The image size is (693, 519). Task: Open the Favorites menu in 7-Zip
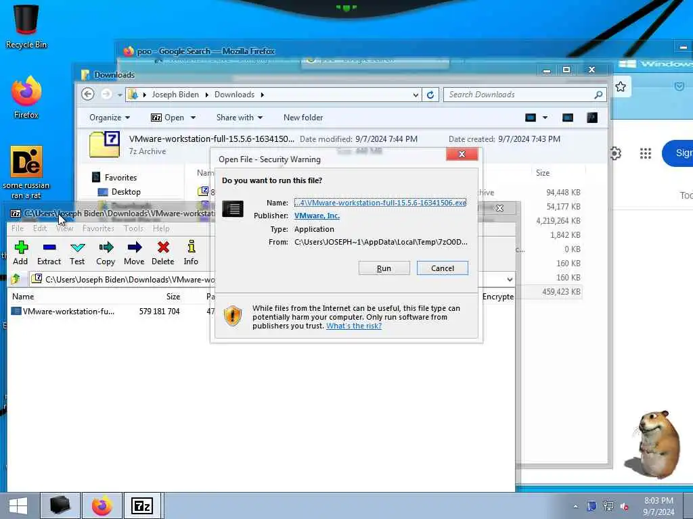tap(98, 228)
